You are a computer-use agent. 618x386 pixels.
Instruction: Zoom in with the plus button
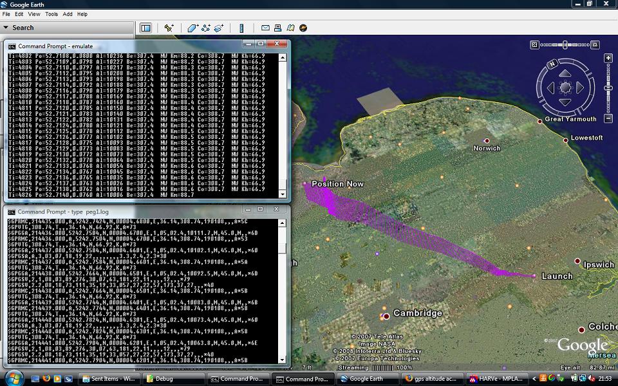click(608, 59)
